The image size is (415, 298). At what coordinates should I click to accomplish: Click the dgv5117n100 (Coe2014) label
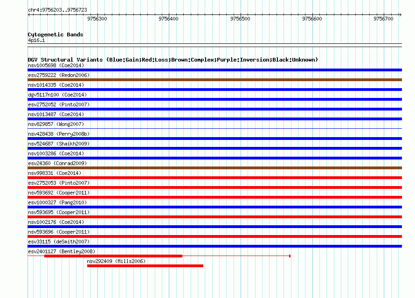pyautogui.click(x=57, y=95)
